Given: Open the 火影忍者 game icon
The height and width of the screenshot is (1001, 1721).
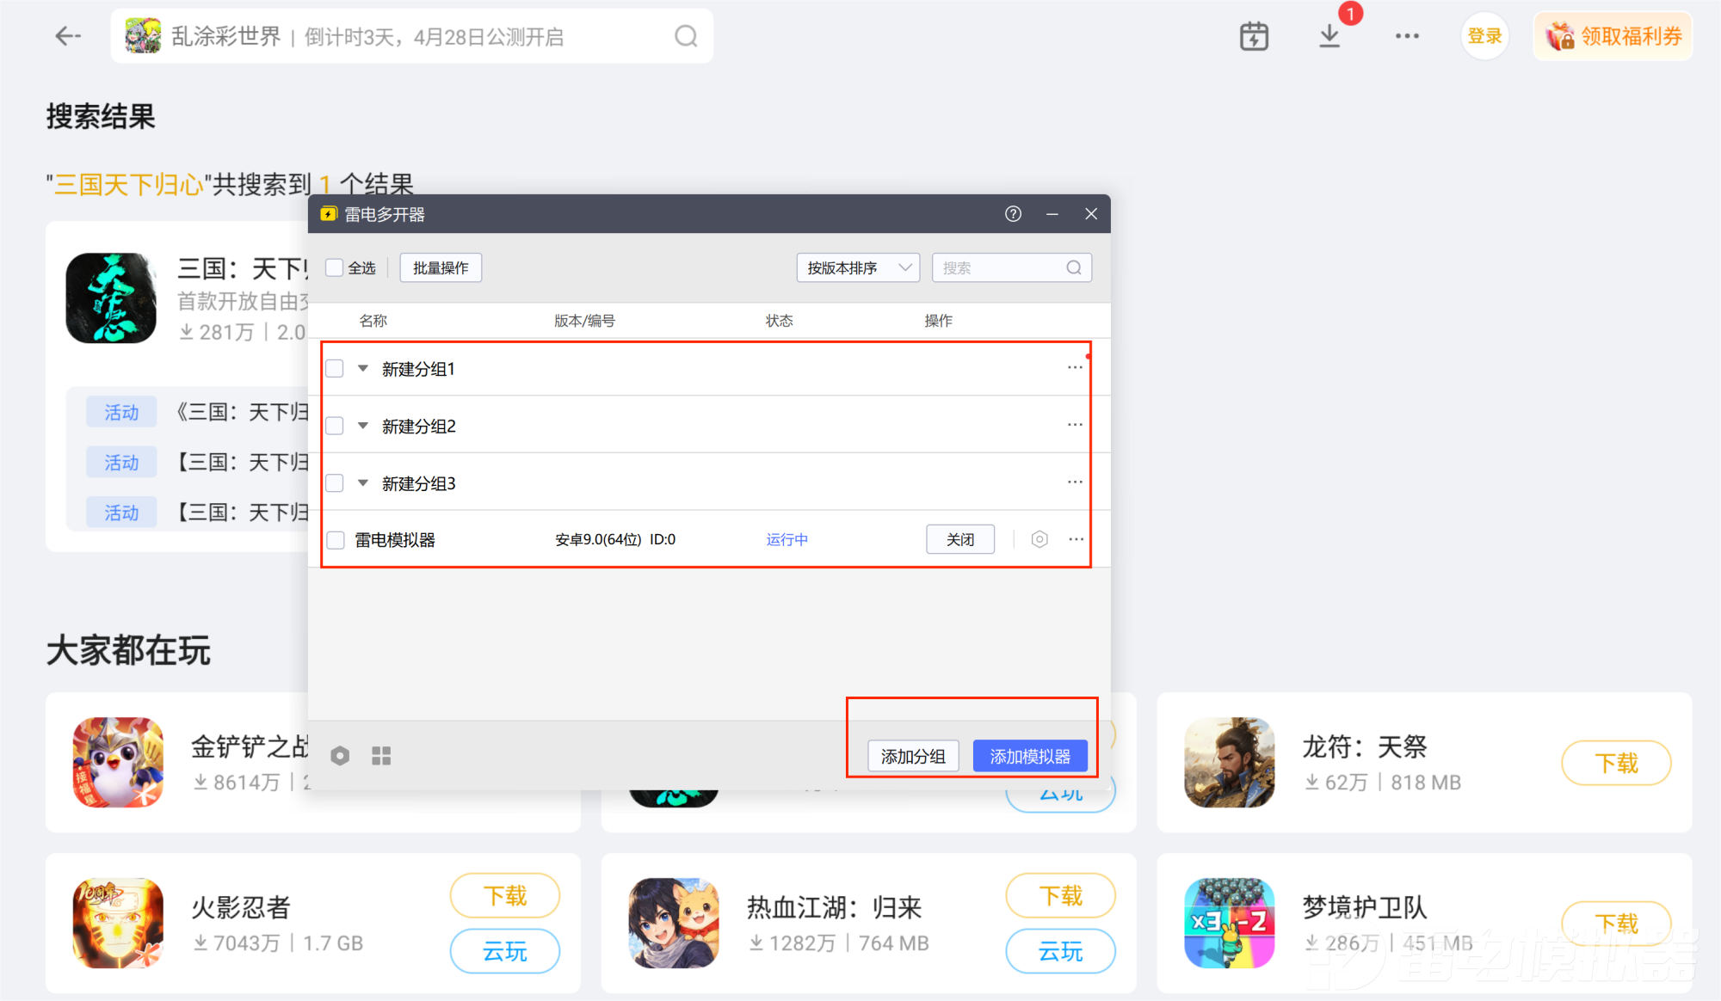Looking at the screenshot, I should [x=118, y=923].
